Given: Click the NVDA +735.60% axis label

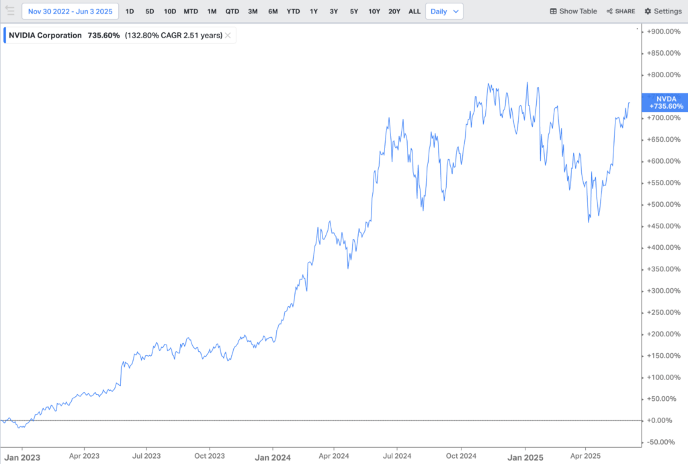Looking at the screenshot, I should tap(665, 102).
